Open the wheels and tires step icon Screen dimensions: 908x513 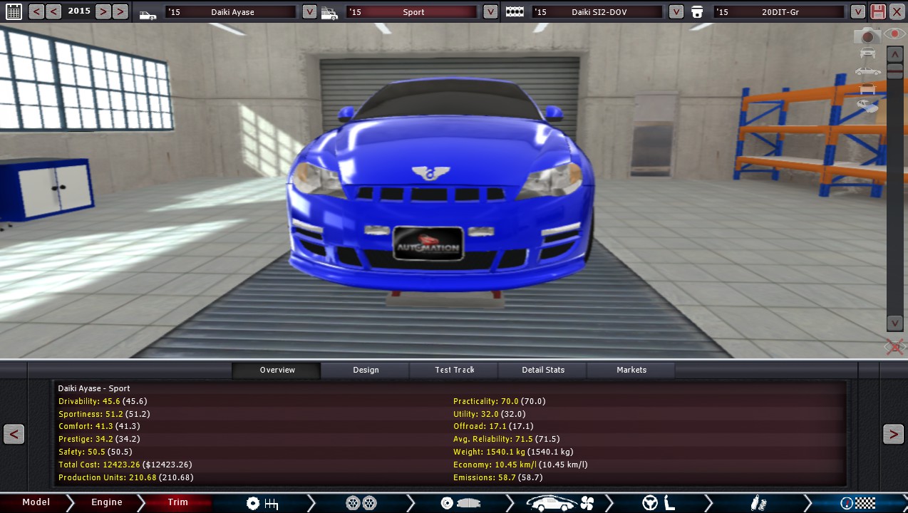[361, 503]
